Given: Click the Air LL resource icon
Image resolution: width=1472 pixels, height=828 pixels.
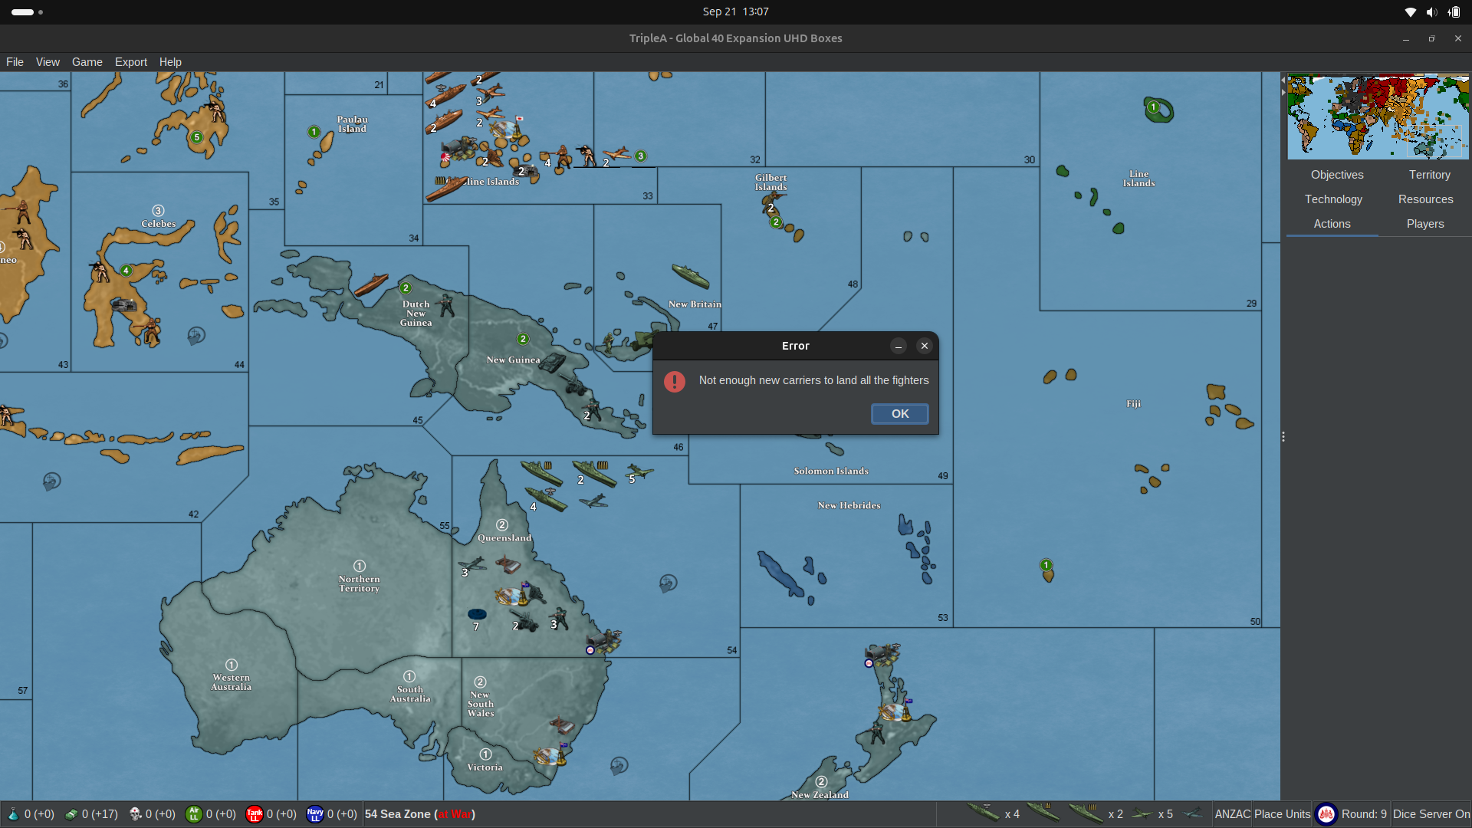Looking at the screenshot, I should pyautogui.click(x=194, y=814).
